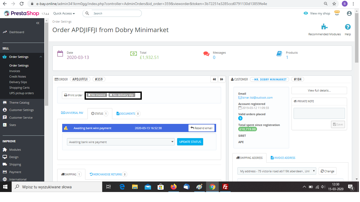Open Payment sidebar item
This screenshot has height=202, width=360.
[x=15, y=172]
